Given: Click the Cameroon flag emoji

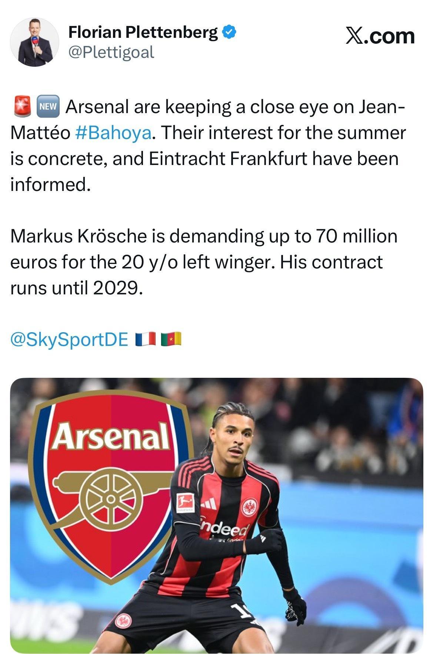Looking at the screenshot, I should pos(171,339).
